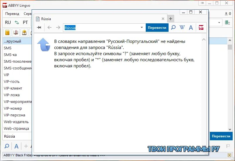The height and width of the screenshot is (161, 235).
Task: Select Web-издатель in word list
Action: (x=17, y=122)
